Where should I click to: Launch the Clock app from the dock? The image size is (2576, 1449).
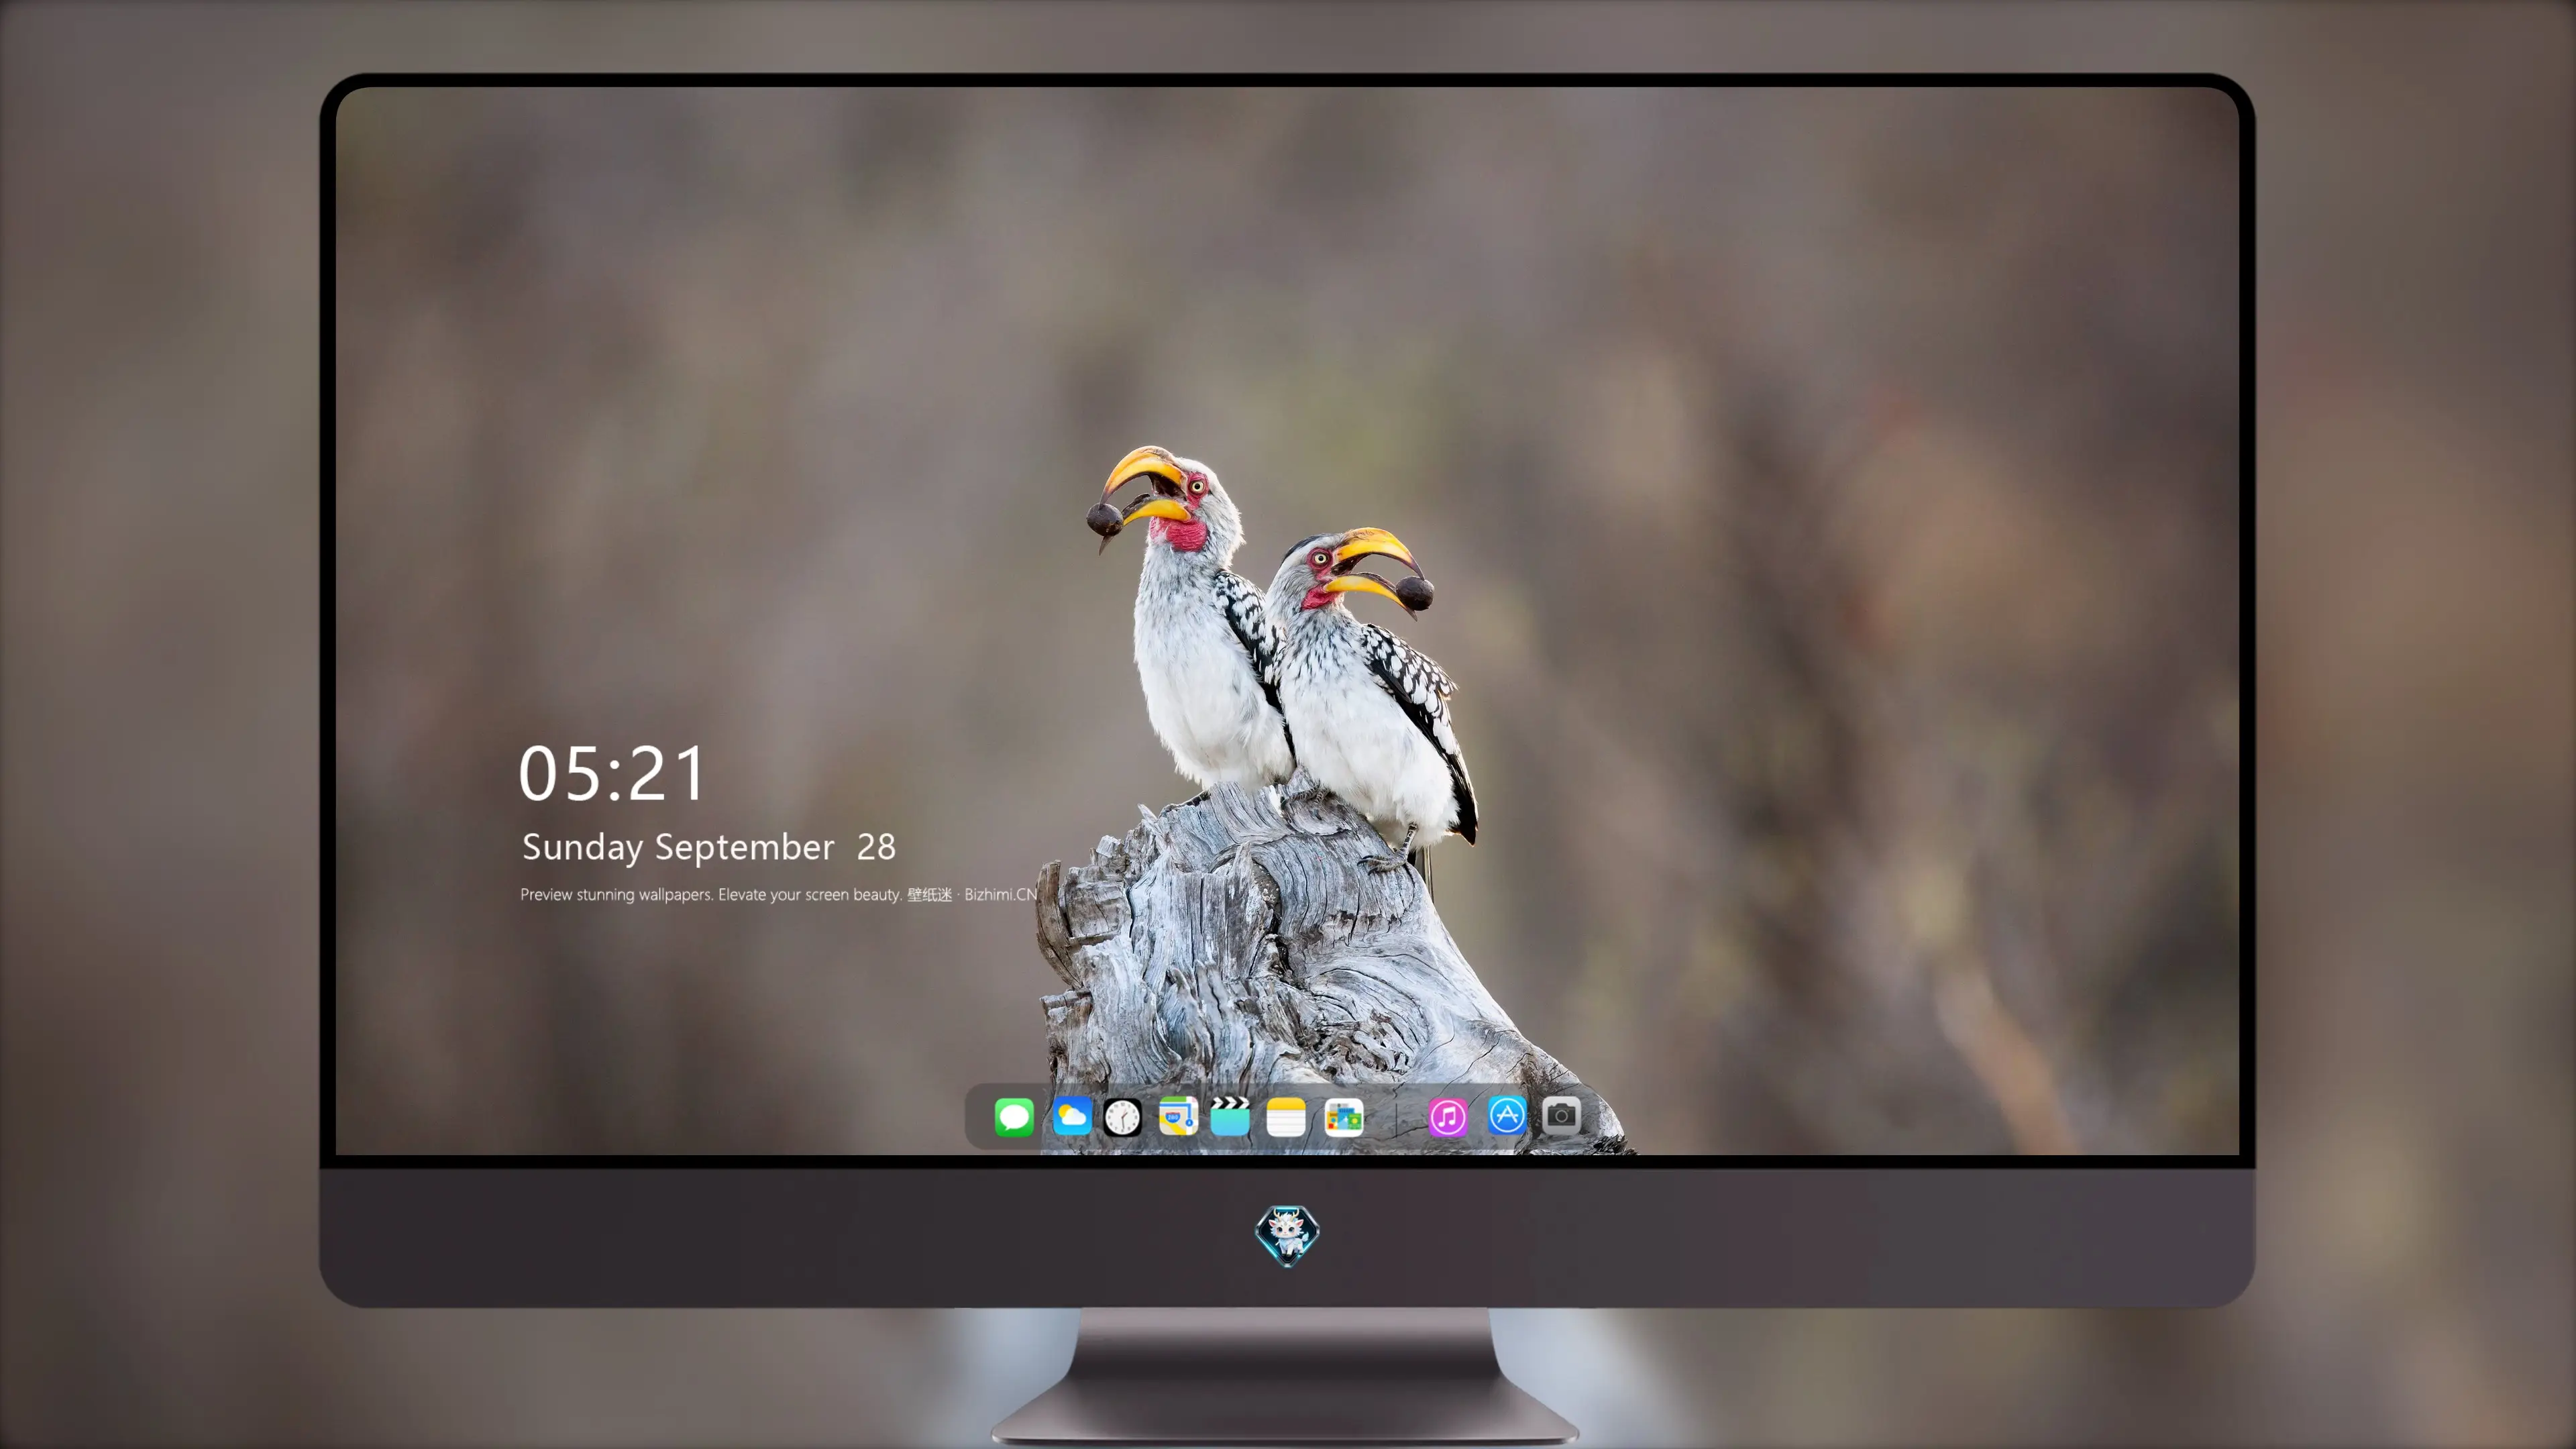tap(1122, 1117)
